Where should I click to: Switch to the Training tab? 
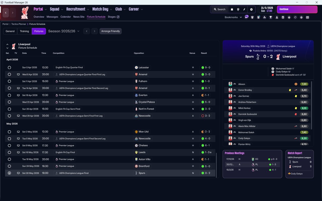tap(24, 31)
